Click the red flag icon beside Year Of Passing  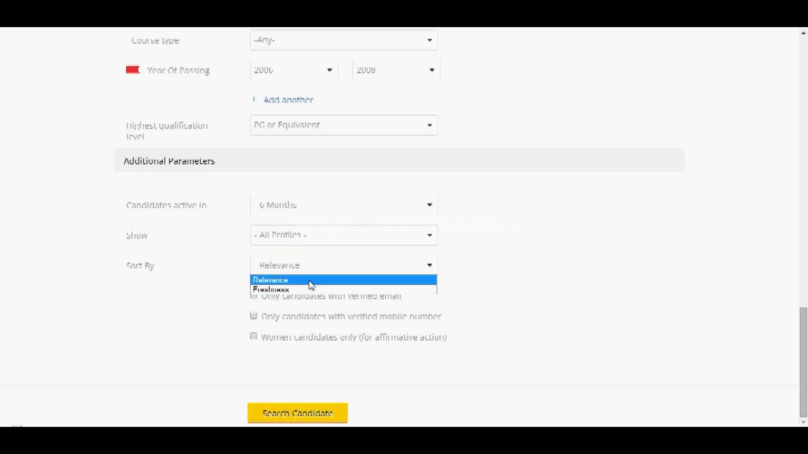click(x=133, y=70)
